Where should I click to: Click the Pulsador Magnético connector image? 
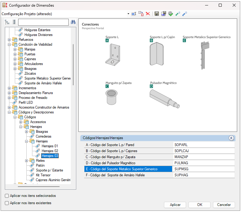pyautogui.click(x=165, y=99)
